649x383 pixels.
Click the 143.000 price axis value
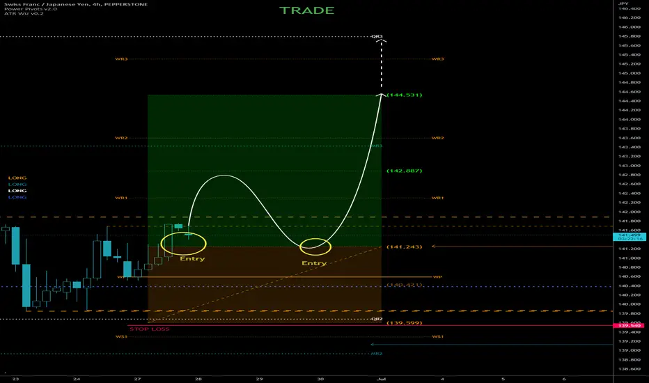click(629, 166)
